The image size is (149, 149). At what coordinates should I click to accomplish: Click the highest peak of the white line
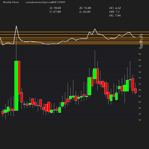16,26
